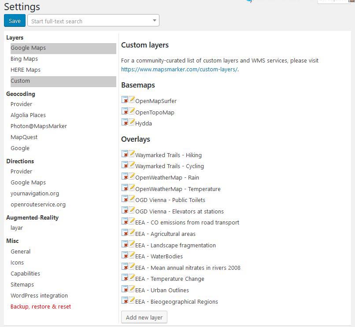Edit OpenWeatherMap - Rain overlay

(132, 176)
